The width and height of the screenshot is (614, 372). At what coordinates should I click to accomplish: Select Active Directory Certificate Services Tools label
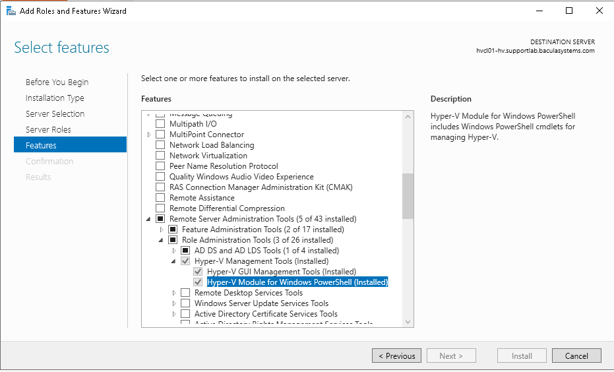coord(266,314)
